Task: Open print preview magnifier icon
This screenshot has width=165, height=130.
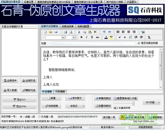Action: [x=71, y=32]
